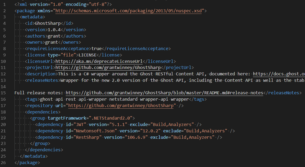Click the "licenseUrl" opening tag
Image resolution: width=305 pixels, height=167 pixels.
coord(40,62)
